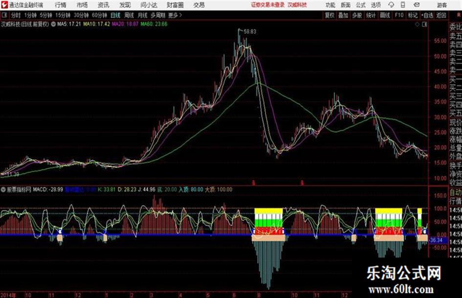Viewport: 462px width, 298px height.
Task: Click the MA5: 17.21 indicator value
Action: pos(69,24)
